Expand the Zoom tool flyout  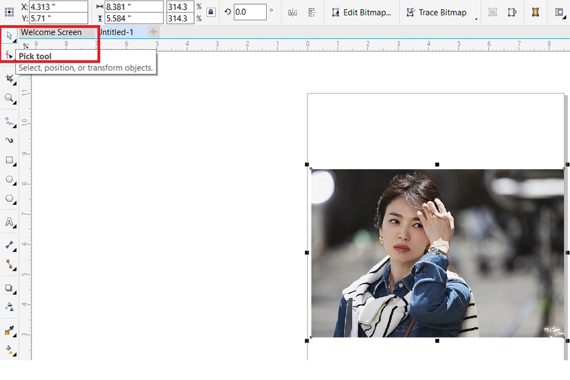click(x=15, y=103)
